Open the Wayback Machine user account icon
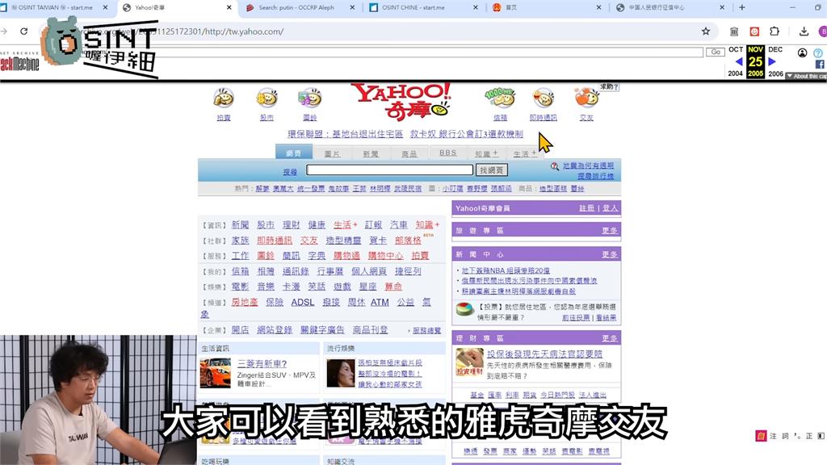This screenshot has height=465, width=827. coord(802,52)
